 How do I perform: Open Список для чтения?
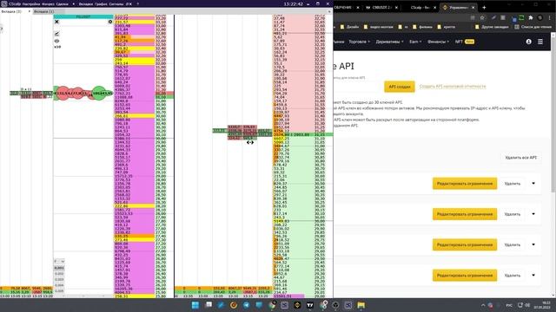tap(533, 27)
